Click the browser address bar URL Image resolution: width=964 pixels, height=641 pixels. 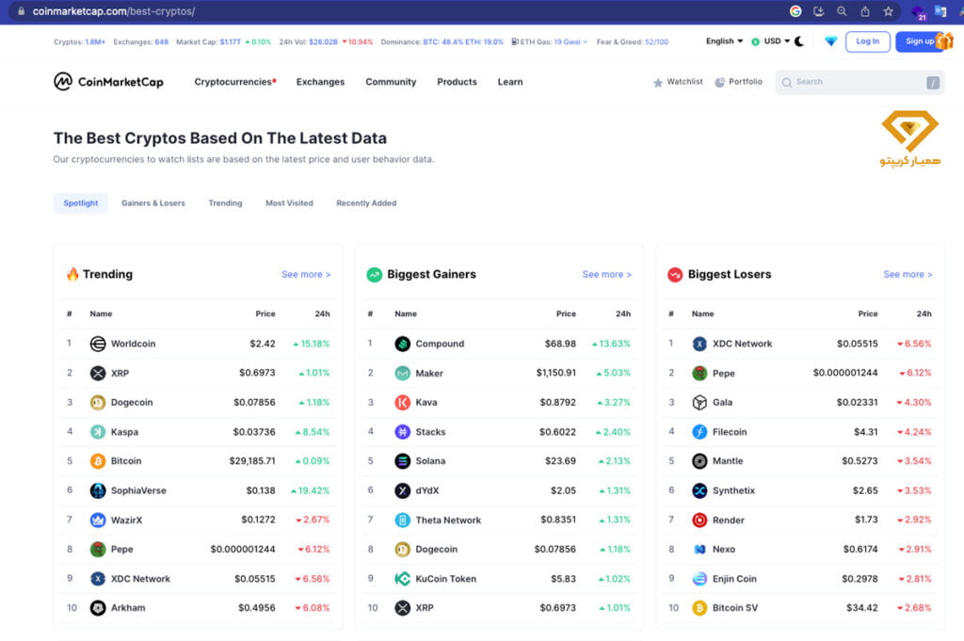click(x=114, y=11)
